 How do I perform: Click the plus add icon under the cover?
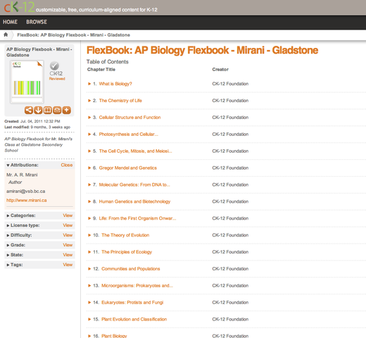(67, 110)
